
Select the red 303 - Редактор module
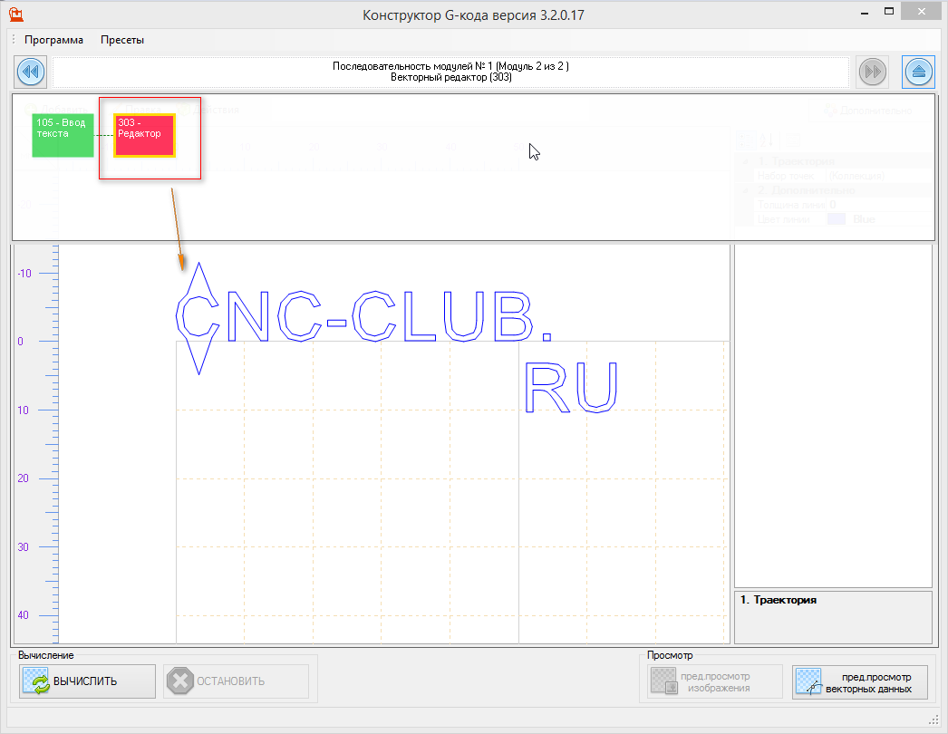click(144, 135)
